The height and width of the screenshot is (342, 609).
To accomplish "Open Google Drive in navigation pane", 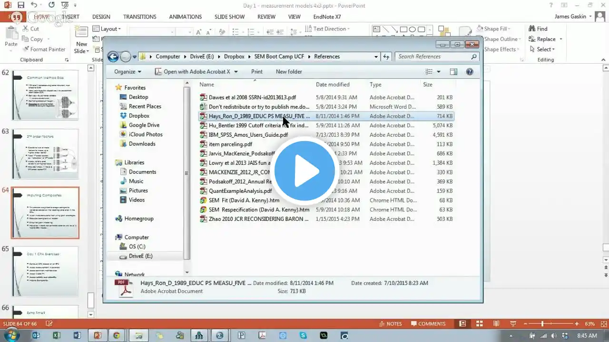I will [x=144, y=125].
